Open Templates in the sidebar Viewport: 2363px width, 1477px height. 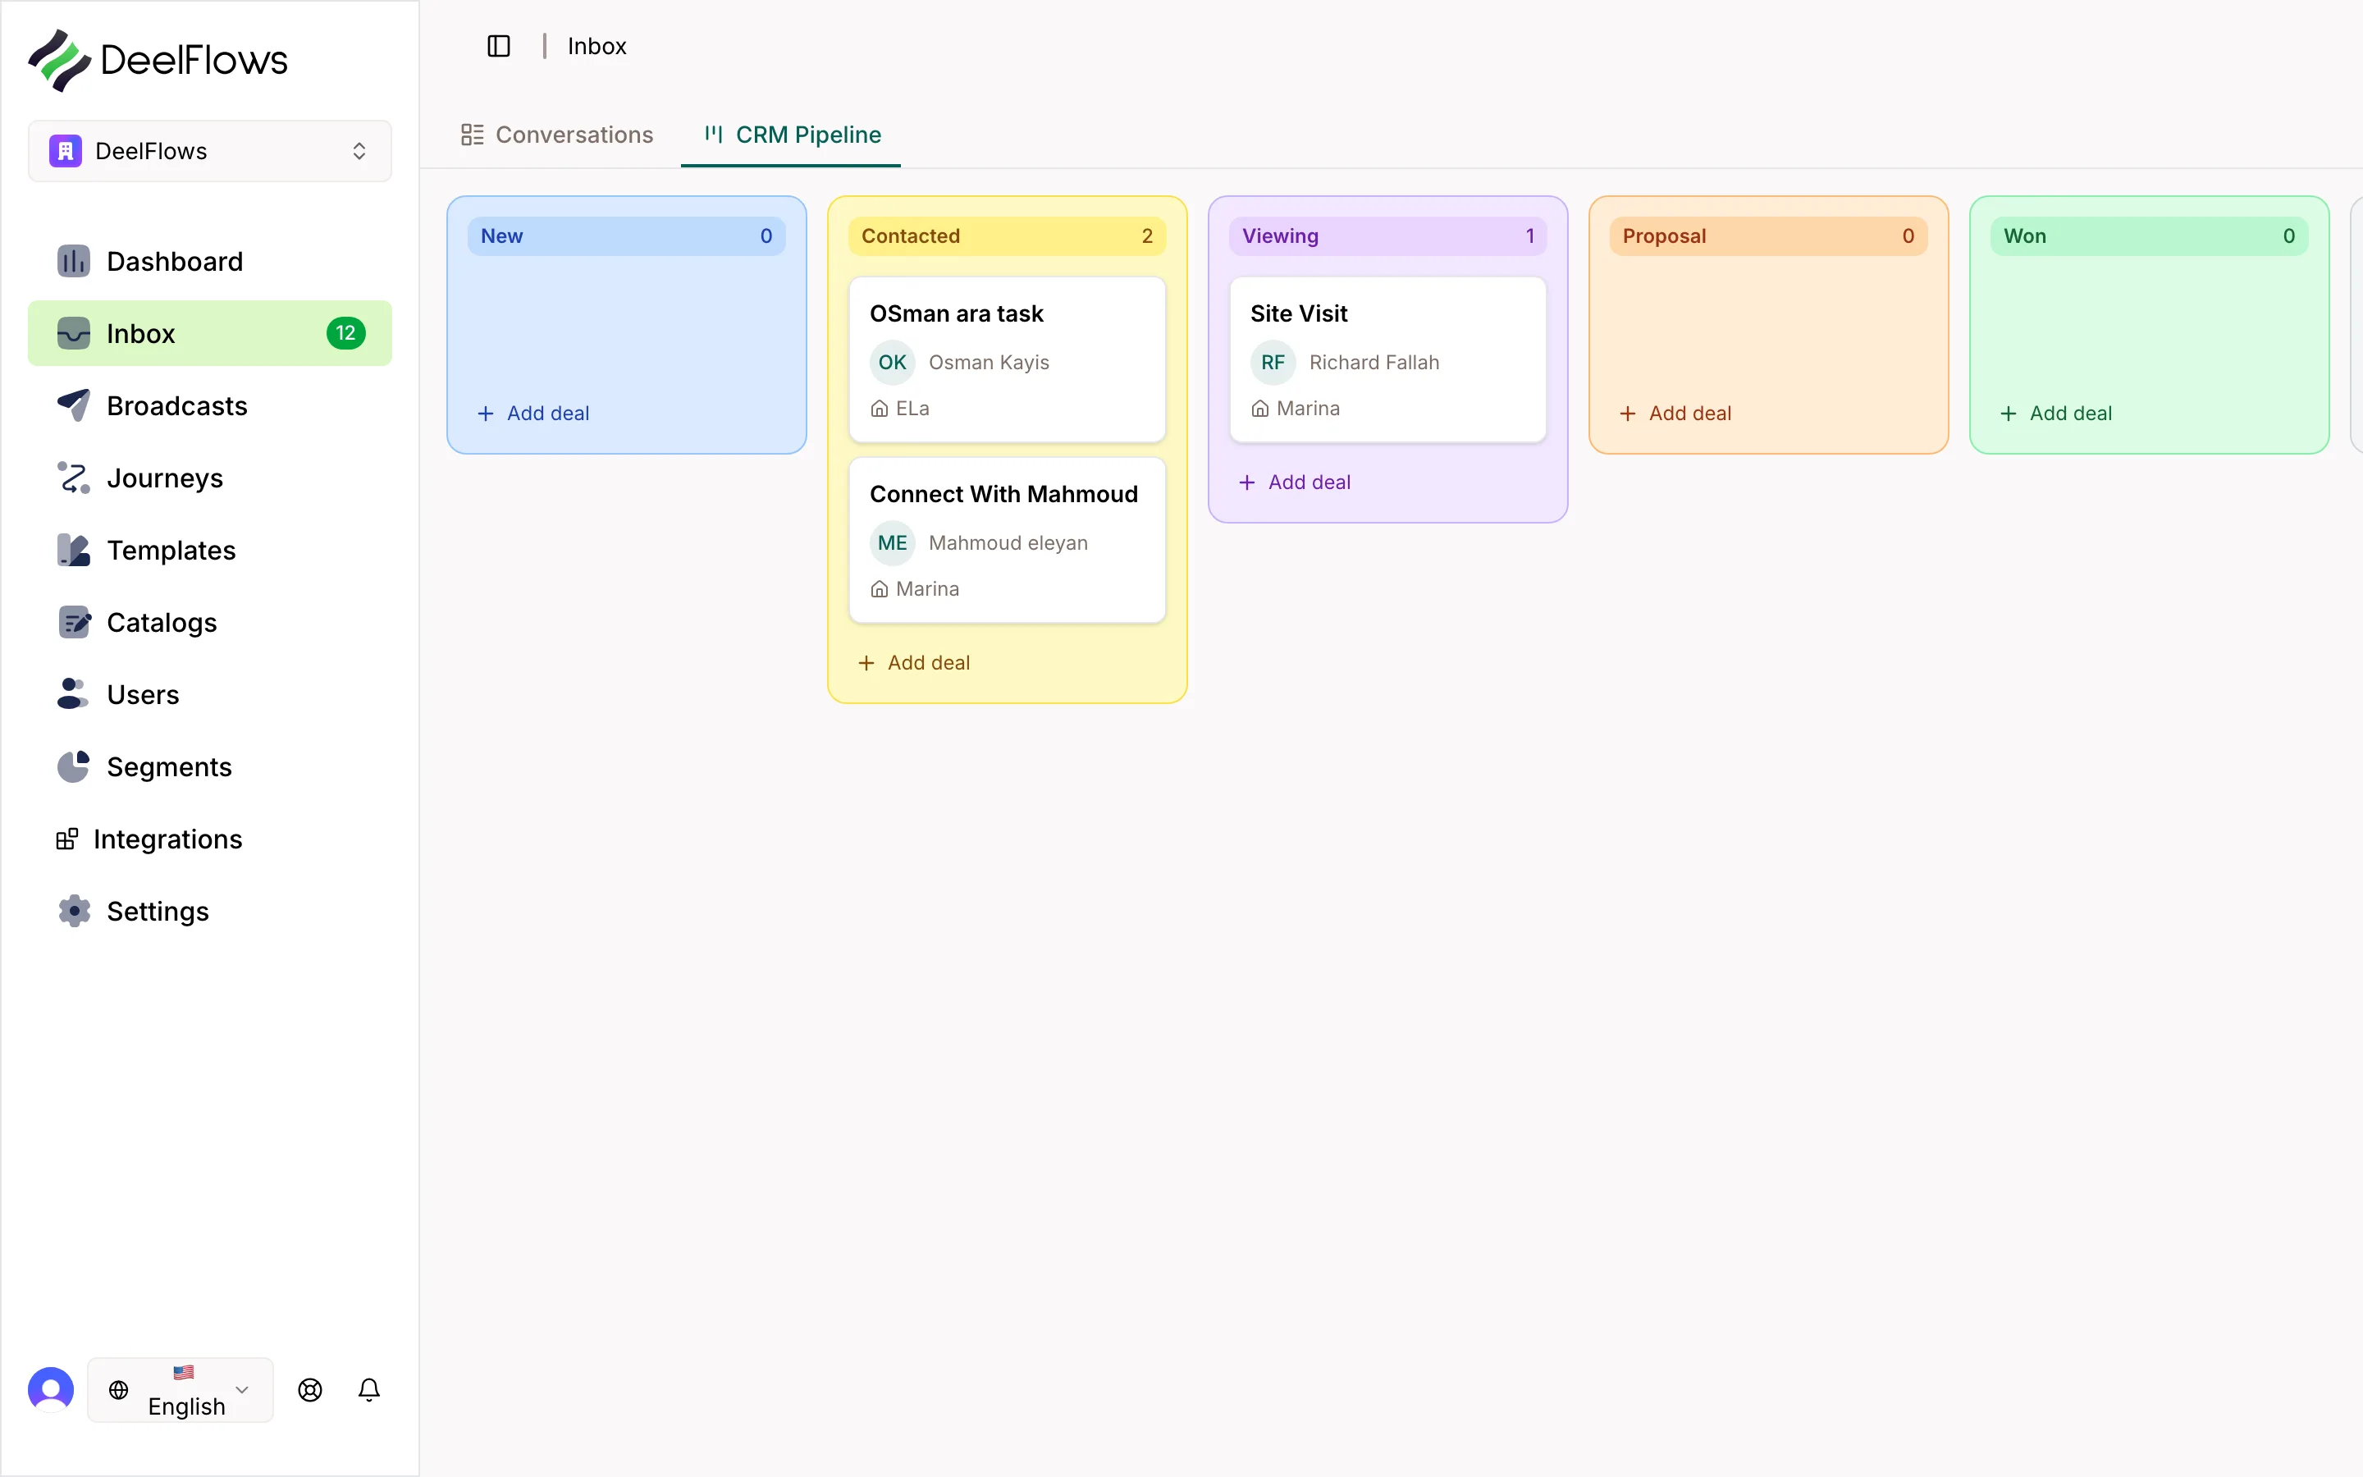pyautogui.click(x=210, y=550)
